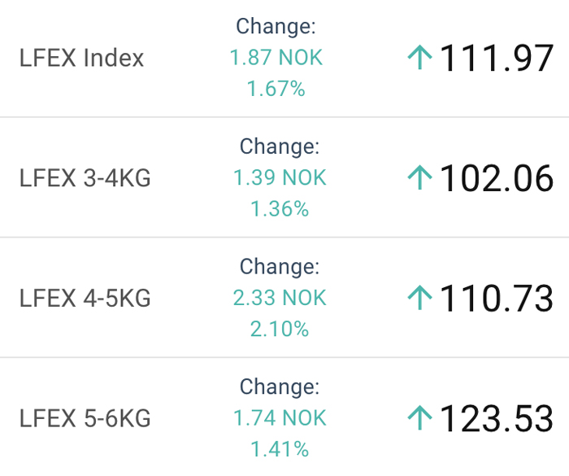The width and height of the screenshot is (569, 476).
Task: Click the up arrow beside 111.97
Action: [420, 58]
